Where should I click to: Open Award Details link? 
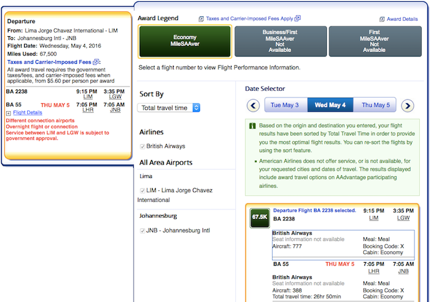tap(402, 19)
